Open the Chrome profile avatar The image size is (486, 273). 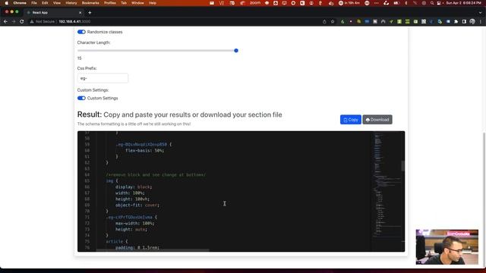[472, 21]
